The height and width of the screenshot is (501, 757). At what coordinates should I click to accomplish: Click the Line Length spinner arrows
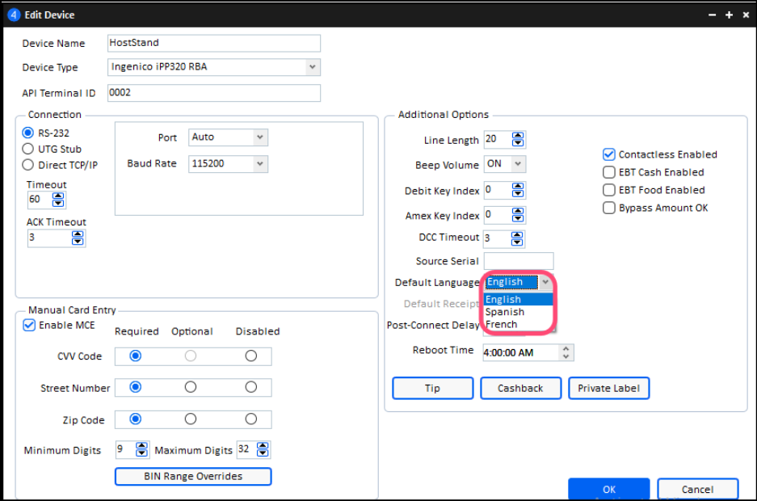pos(518,140)
